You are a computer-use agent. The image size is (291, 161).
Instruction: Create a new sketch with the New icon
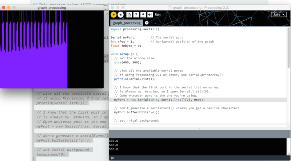(x=129, y=15)
